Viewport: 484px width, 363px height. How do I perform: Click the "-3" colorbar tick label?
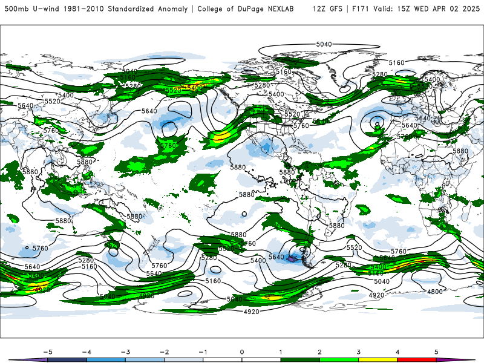pyautogui.click(x=125, y=352)
